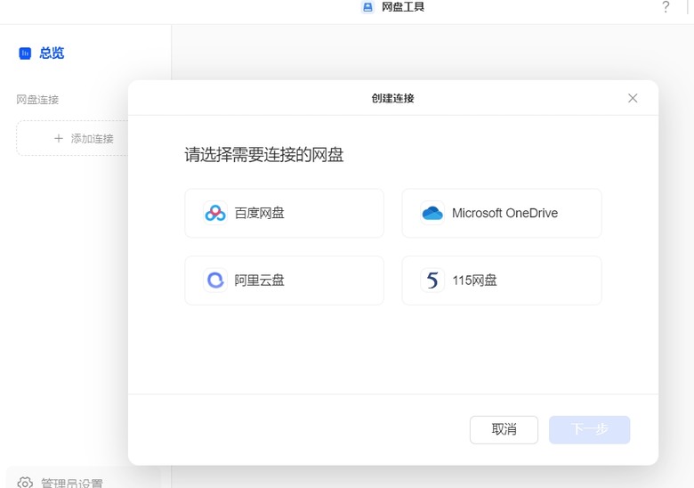Close the 创建连接 dialog
Viewport: 694px width, 488px height.
click(633, 98)
